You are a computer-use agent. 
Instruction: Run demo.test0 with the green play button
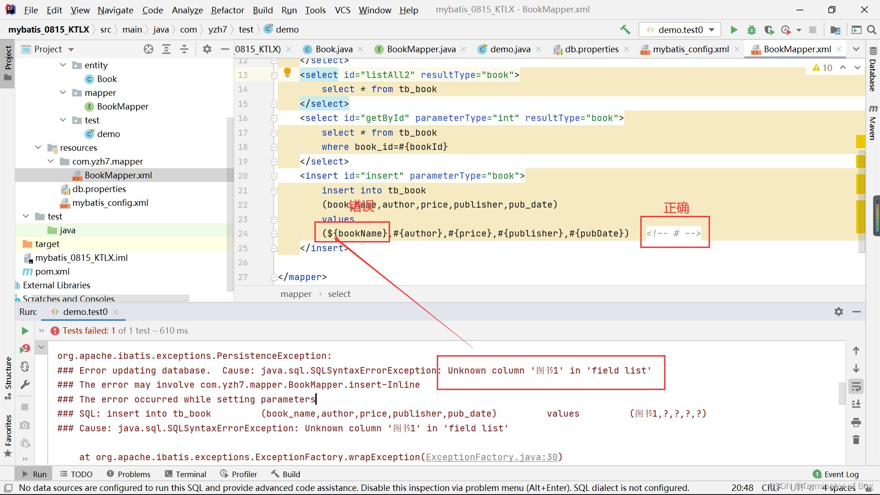click(734, 30)
